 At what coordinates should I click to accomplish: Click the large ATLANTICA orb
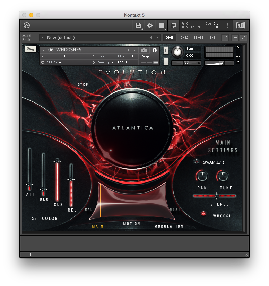(133, 128)
